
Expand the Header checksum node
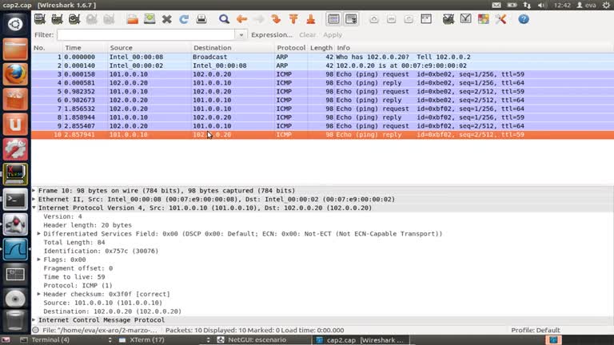38,294
